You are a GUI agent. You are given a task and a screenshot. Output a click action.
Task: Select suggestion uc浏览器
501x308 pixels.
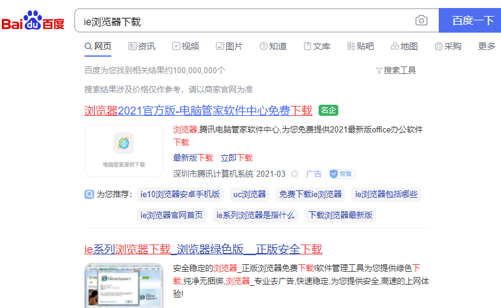click(250, 194)
